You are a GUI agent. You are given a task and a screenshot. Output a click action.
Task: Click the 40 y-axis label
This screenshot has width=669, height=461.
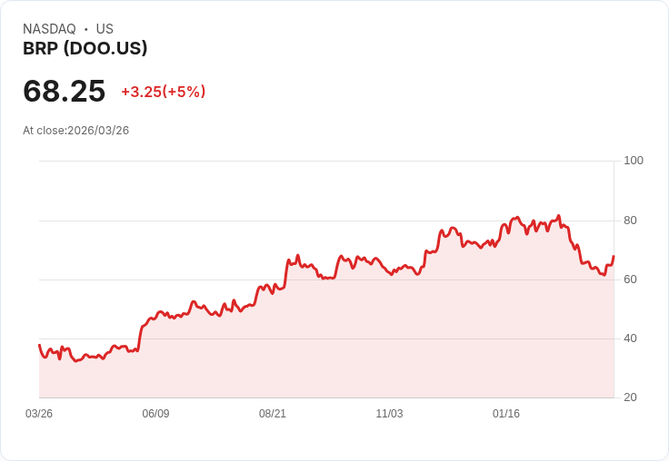tap(630, 338)
